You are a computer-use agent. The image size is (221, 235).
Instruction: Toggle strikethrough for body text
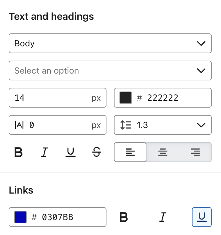pos(97,152)
